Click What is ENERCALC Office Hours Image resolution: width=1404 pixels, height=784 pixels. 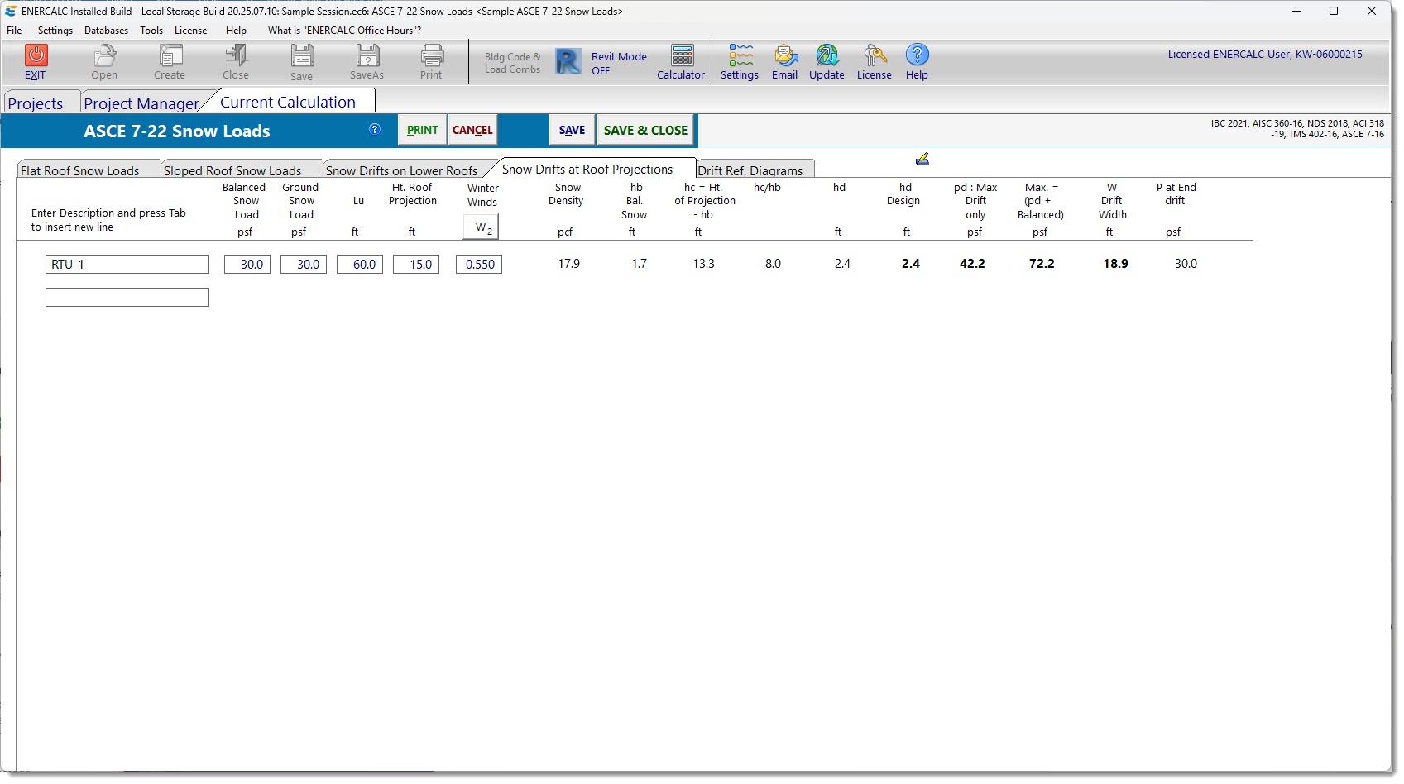344,31
